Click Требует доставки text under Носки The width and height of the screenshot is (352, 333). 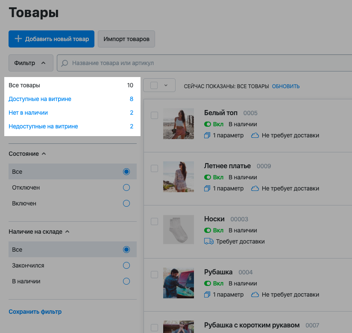point(240,241)
